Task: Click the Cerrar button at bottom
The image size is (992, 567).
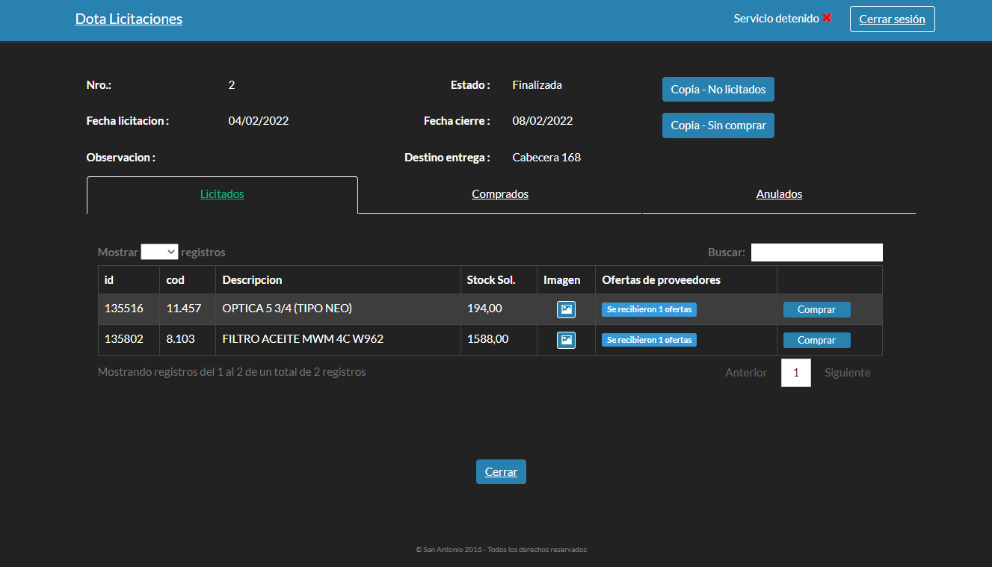Action: (501, 472)
